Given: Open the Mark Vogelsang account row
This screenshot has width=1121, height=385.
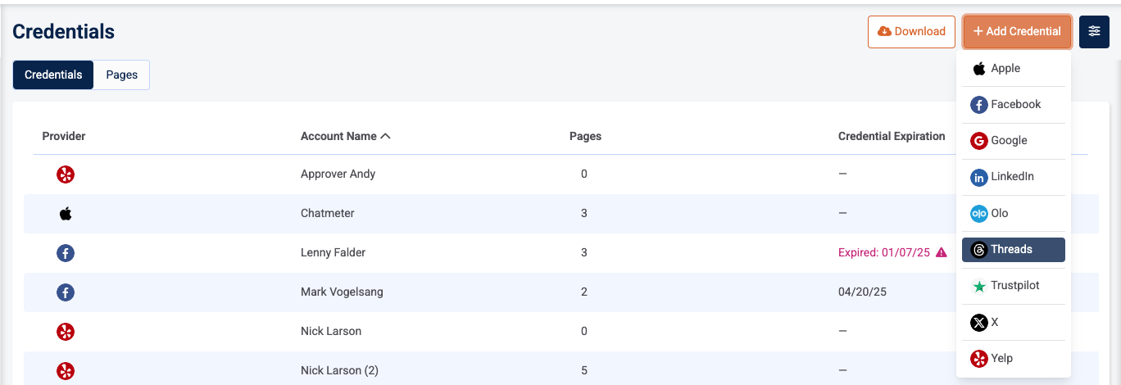Looking at the screenshot, I should pyautogui.click(x=342, y=292).
